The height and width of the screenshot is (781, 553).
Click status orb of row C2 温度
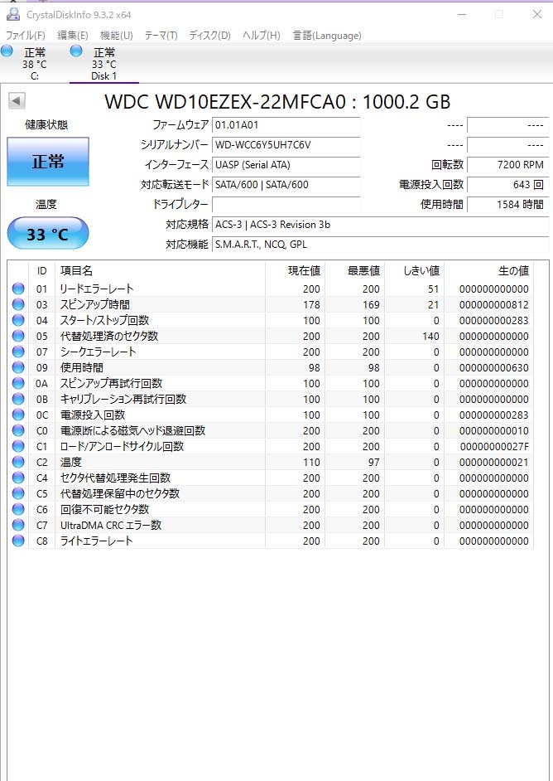18,462
